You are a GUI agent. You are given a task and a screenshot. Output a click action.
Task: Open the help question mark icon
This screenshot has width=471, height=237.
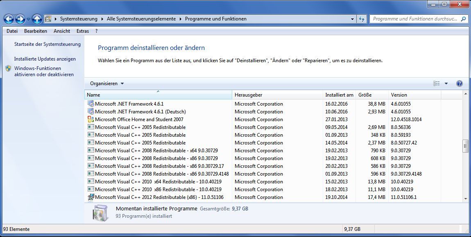(x=459, y=84)
